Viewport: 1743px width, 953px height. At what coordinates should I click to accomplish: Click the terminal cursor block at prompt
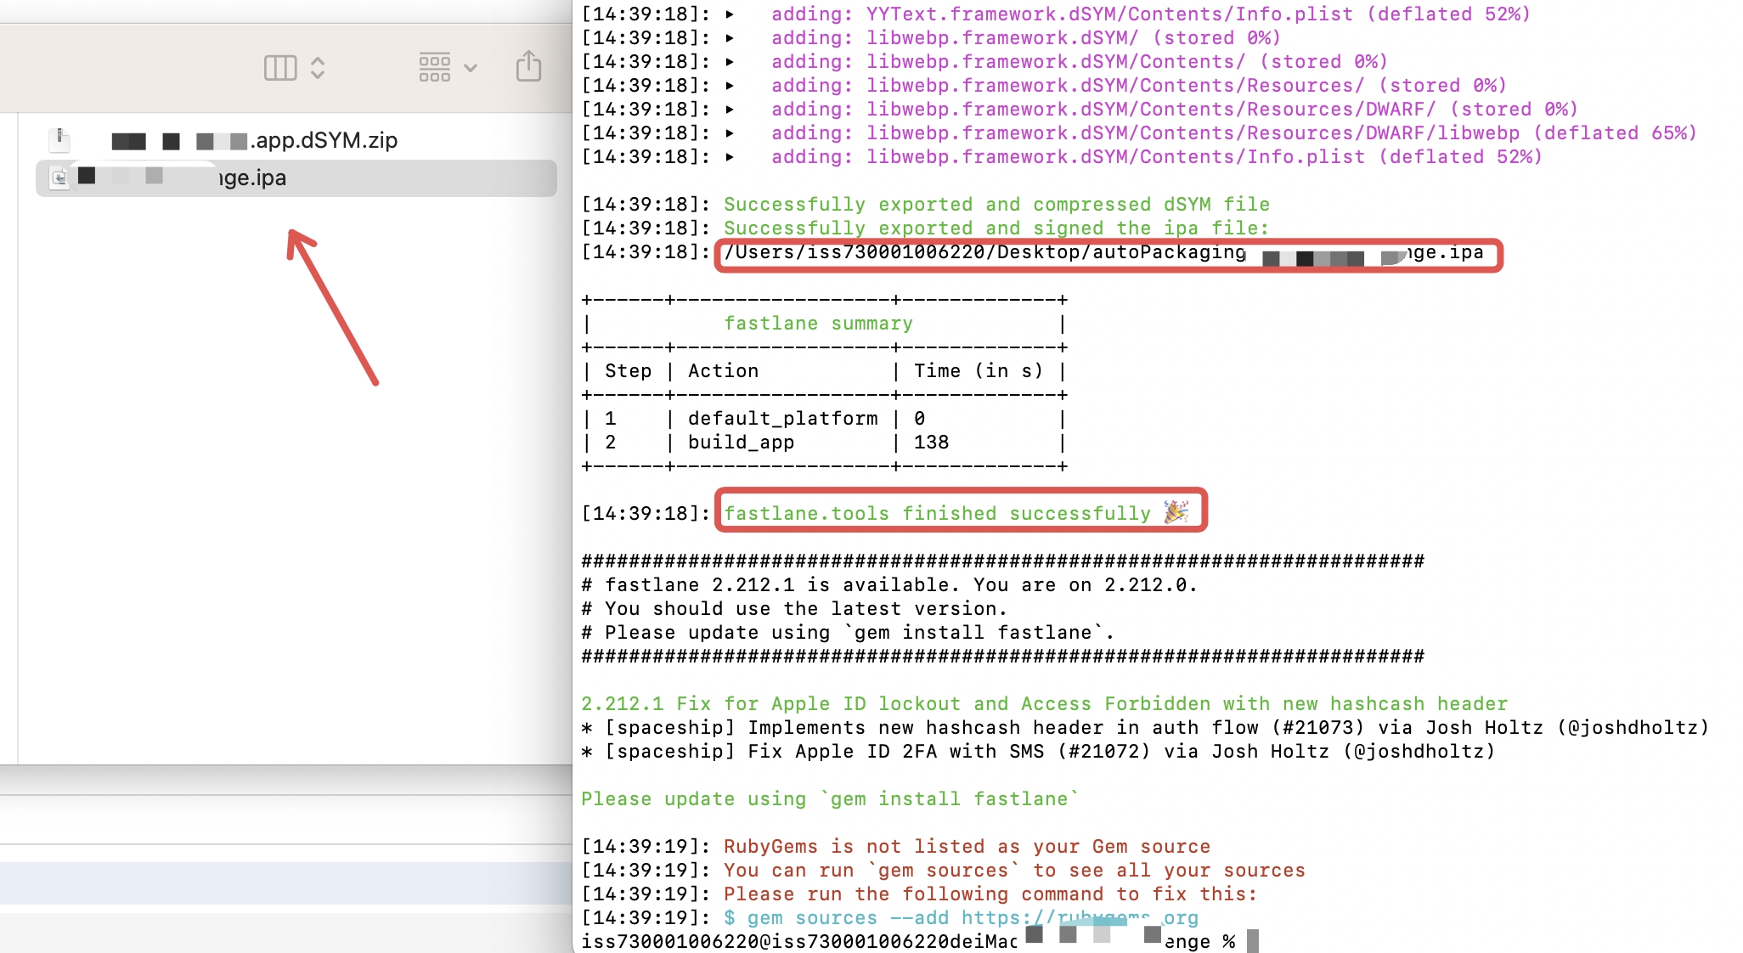click(1252, 941)
